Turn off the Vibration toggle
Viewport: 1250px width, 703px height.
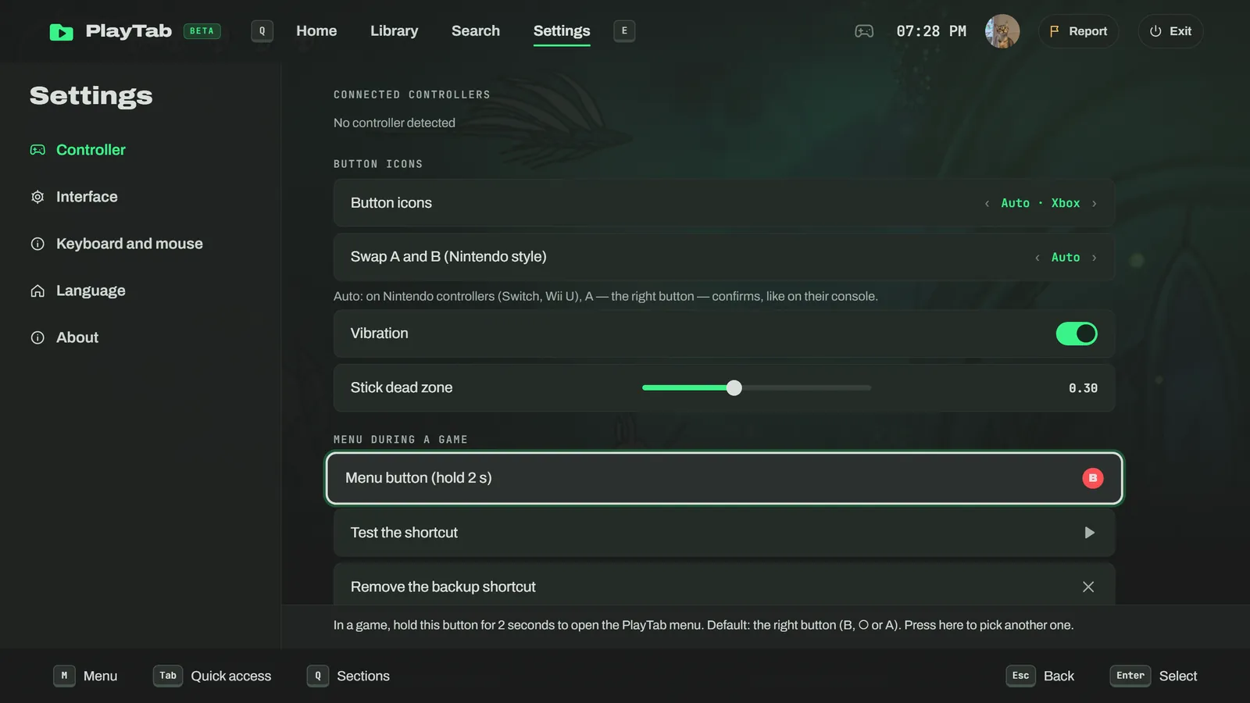(x=1077, y=334)
